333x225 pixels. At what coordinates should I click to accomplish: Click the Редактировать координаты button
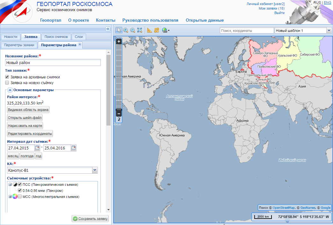click(x=30, y=134)
